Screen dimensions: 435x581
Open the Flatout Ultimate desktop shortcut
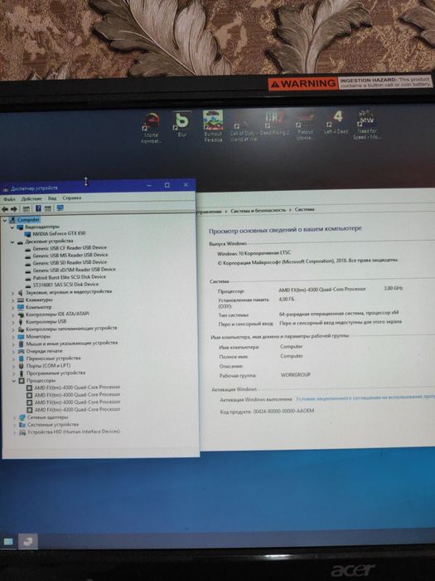pyautogui.click(x=305, y=128)
